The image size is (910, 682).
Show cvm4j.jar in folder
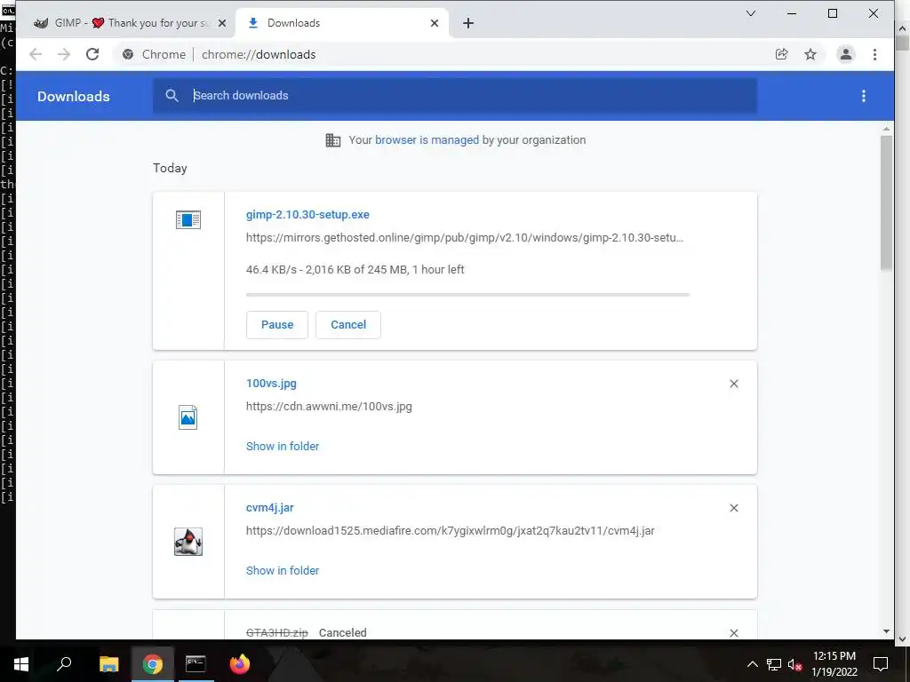283,571
